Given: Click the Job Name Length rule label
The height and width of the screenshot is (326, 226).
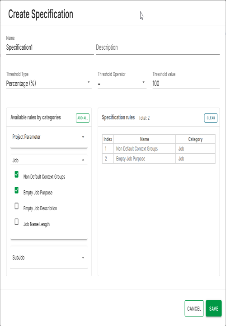Looking at the screenshot, I should click(36, 224).
